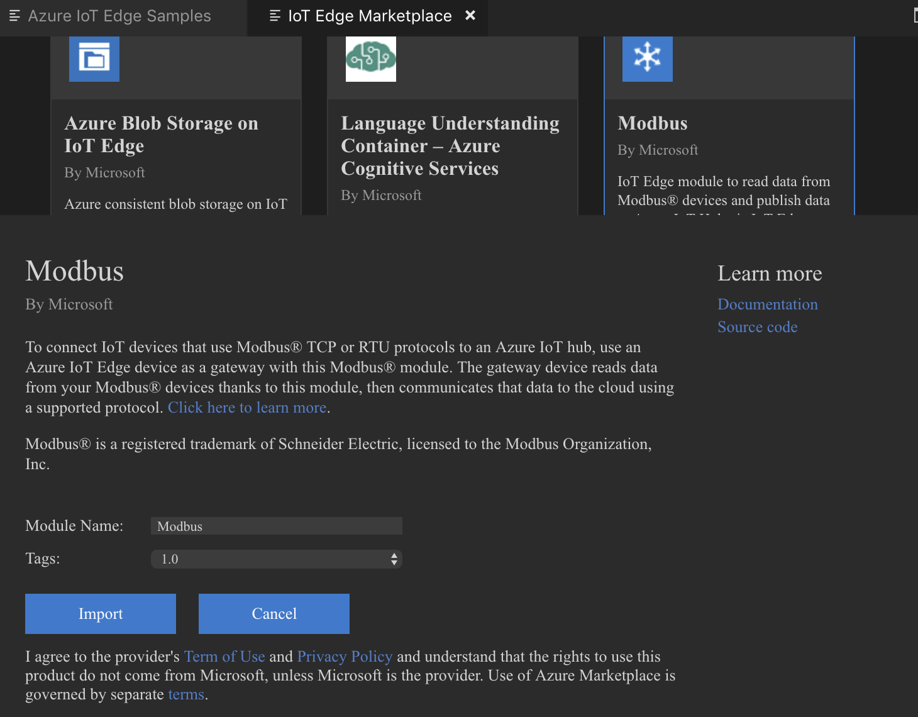View the Source code link
The height and width of the screenshot is (717, 918).
(x=757, y=327)
